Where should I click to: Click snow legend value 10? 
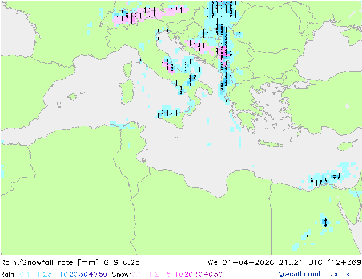[x=179, y=274]
